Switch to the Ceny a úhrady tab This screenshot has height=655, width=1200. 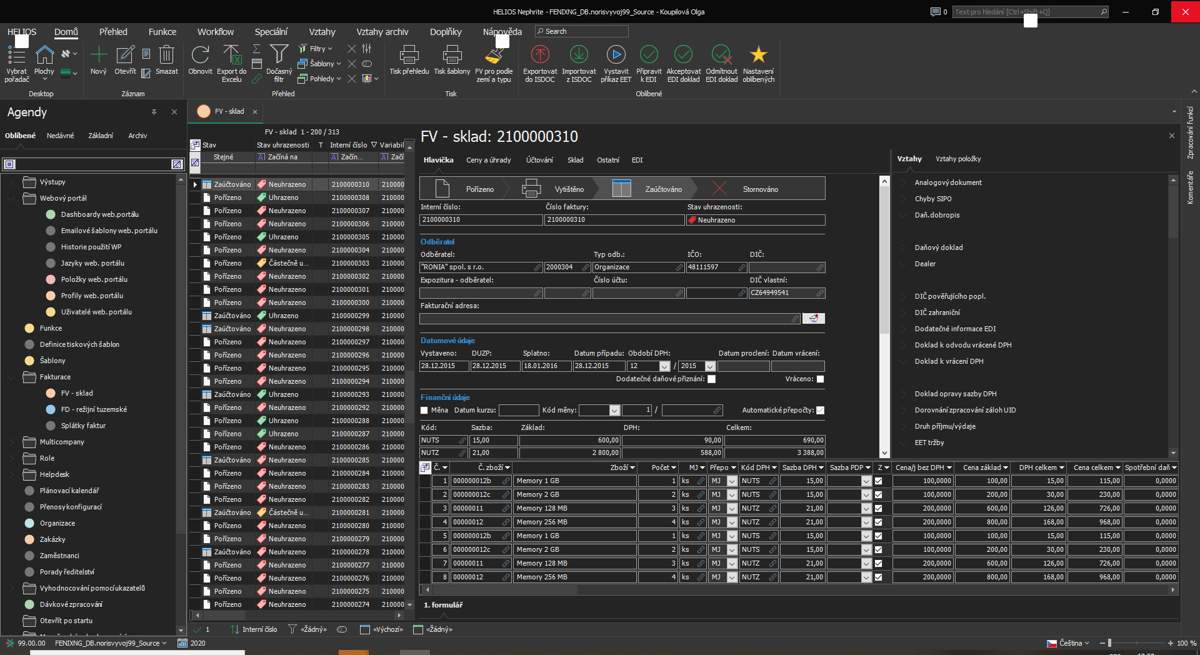[x=488, y=160]
